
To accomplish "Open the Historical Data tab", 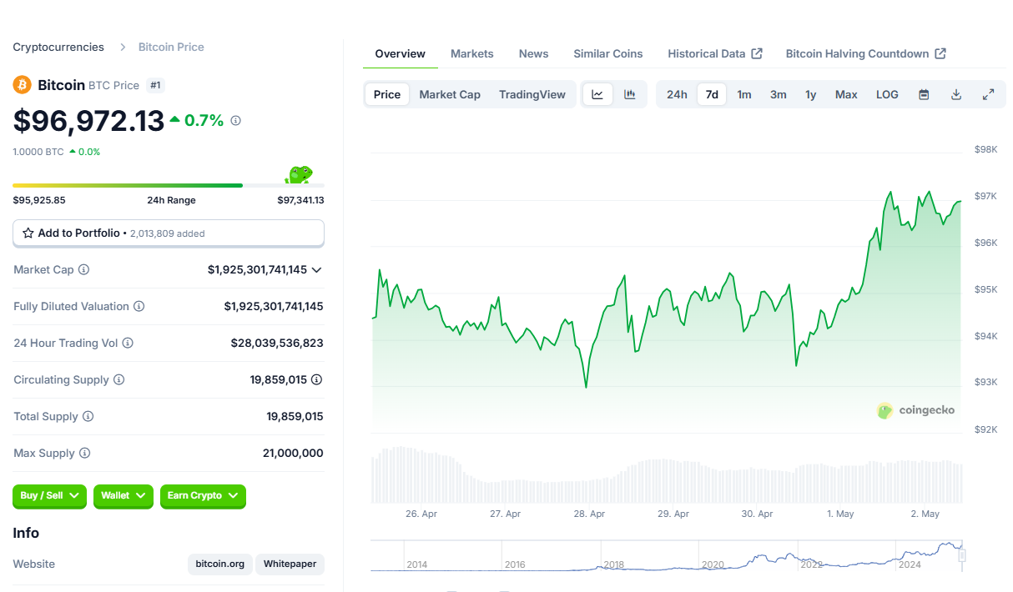I will coord(715,53).
